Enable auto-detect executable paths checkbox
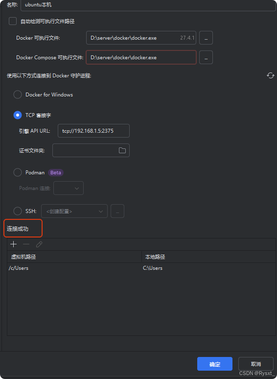277x379 pixels. point(13,21)
